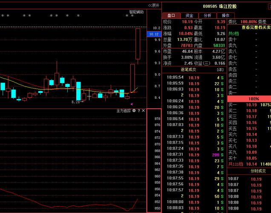Switch to the 操作 tab
Screen dimensions: 271x213
pyautogui.click(x=225, y=15)
